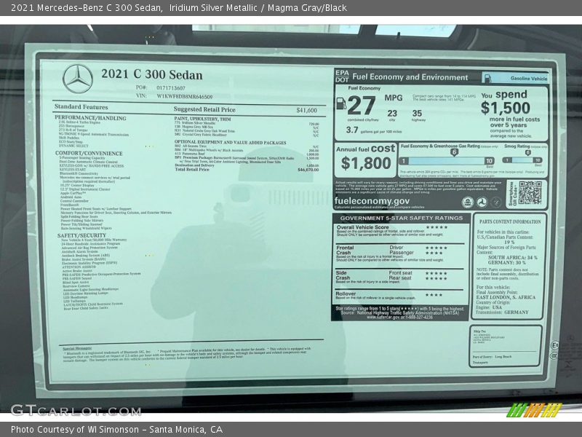
Task: Click the 'Overall Vehicle Score' row
Action: [x=400, y=230]
